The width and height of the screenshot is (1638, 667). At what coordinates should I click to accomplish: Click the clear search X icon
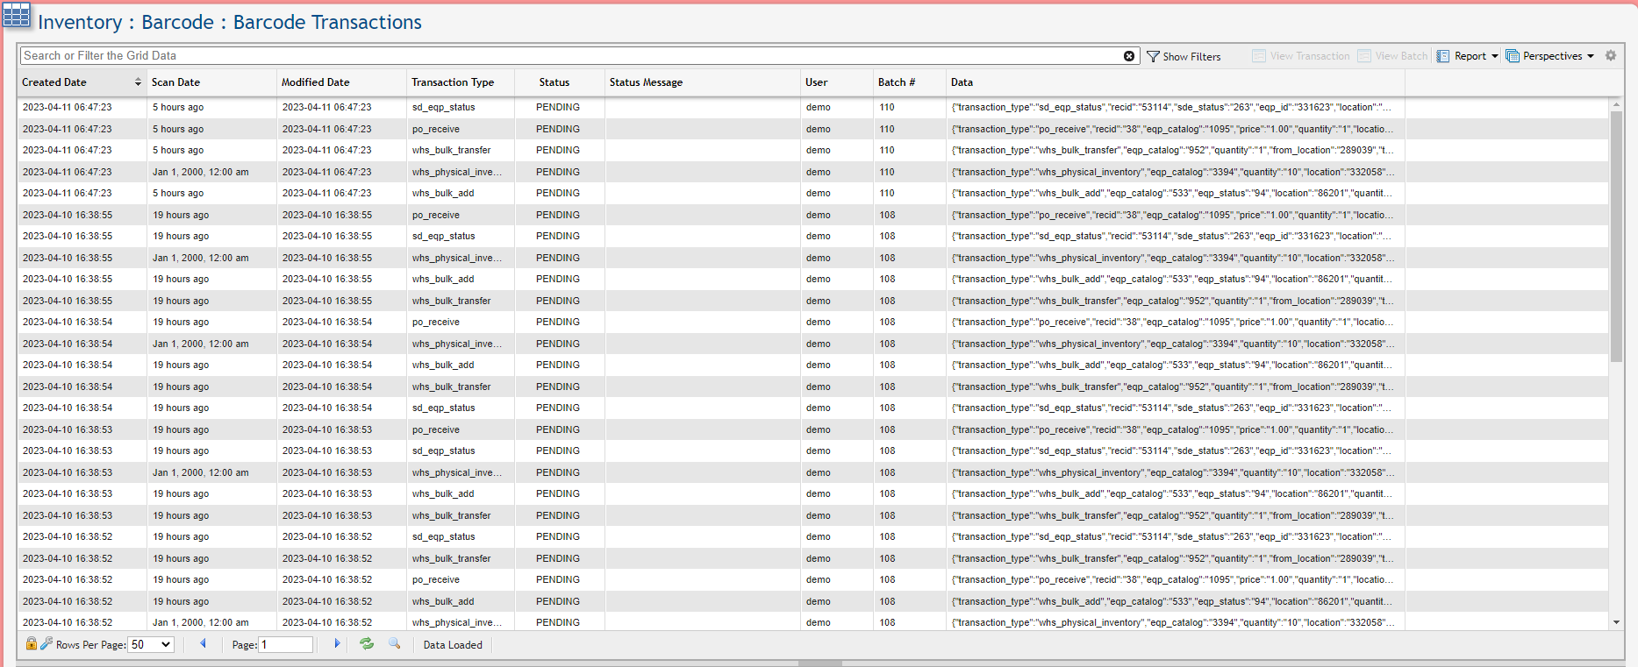[1129, 56]
